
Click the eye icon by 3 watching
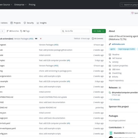[x=110, y=73]
